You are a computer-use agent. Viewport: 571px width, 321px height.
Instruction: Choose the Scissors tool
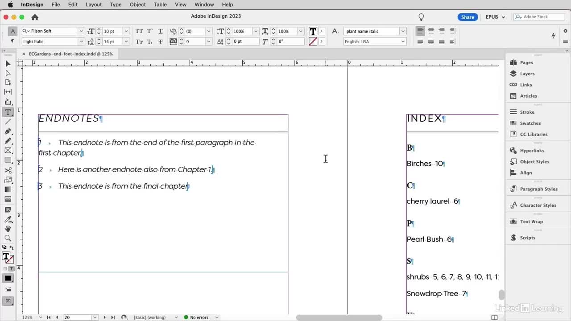[8, 170]
